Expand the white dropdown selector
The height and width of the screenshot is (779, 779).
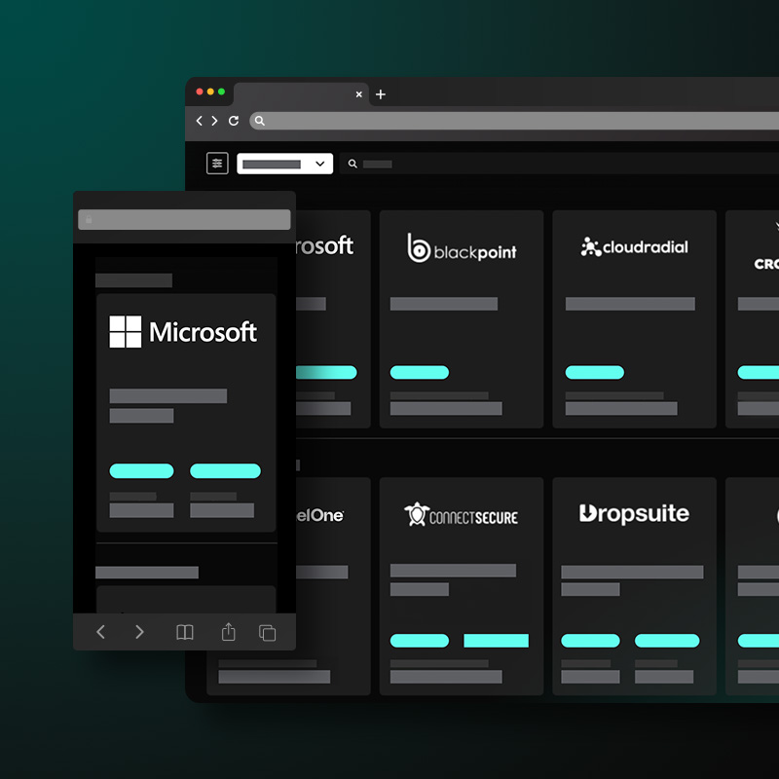click(x=284, y=164)
